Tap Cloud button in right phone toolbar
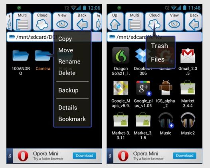210x168 pixels. click(x=154, y=22)
